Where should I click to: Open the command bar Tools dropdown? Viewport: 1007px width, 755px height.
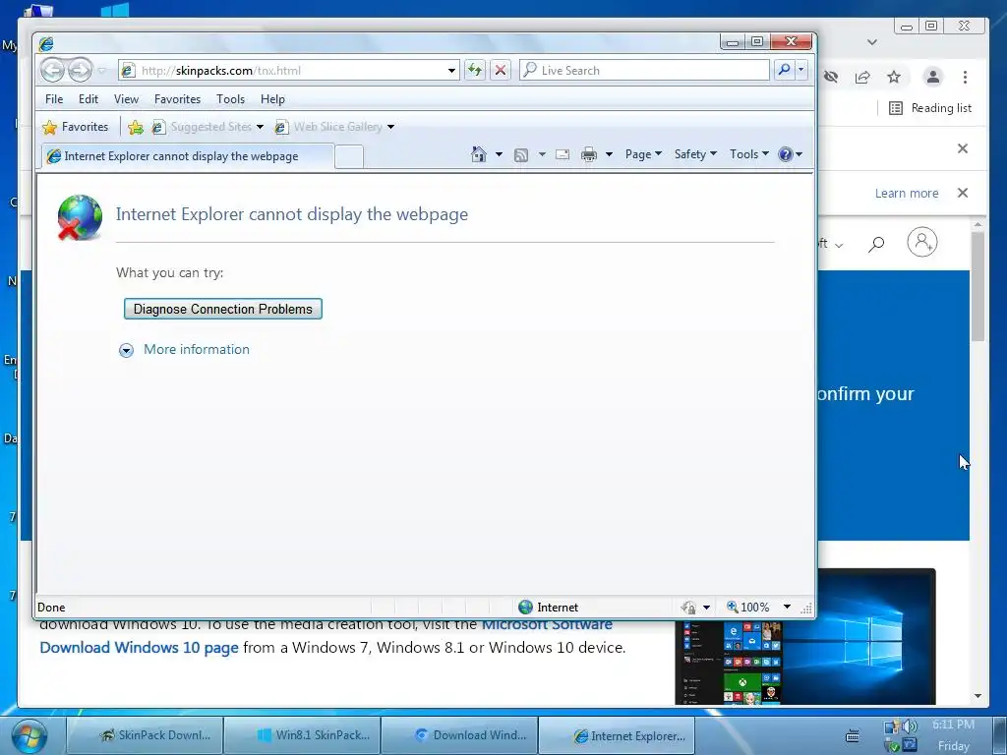coord(748,154)
